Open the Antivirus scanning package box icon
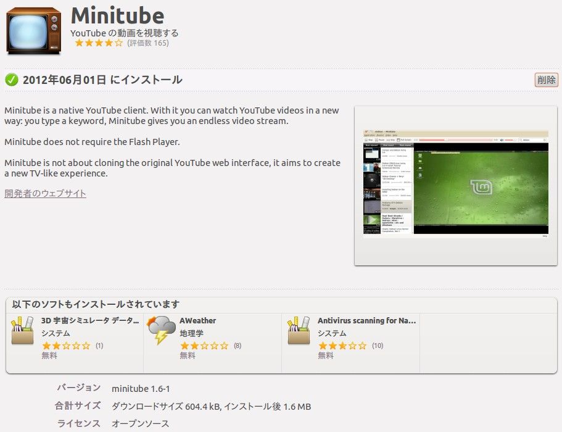The image size is (562, 432). coord(299,331)
